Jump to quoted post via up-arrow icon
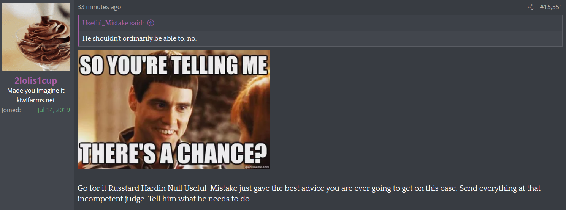This screenshot has height=210, width=566. click(x=151, y=23)
